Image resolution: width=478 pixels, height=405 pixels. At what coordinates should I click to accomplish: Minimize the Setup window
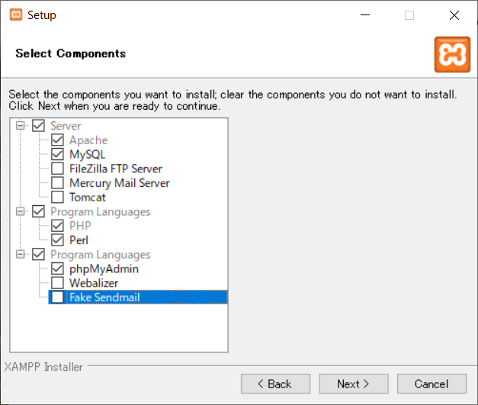pyautogui.click(x=365, y=15)
